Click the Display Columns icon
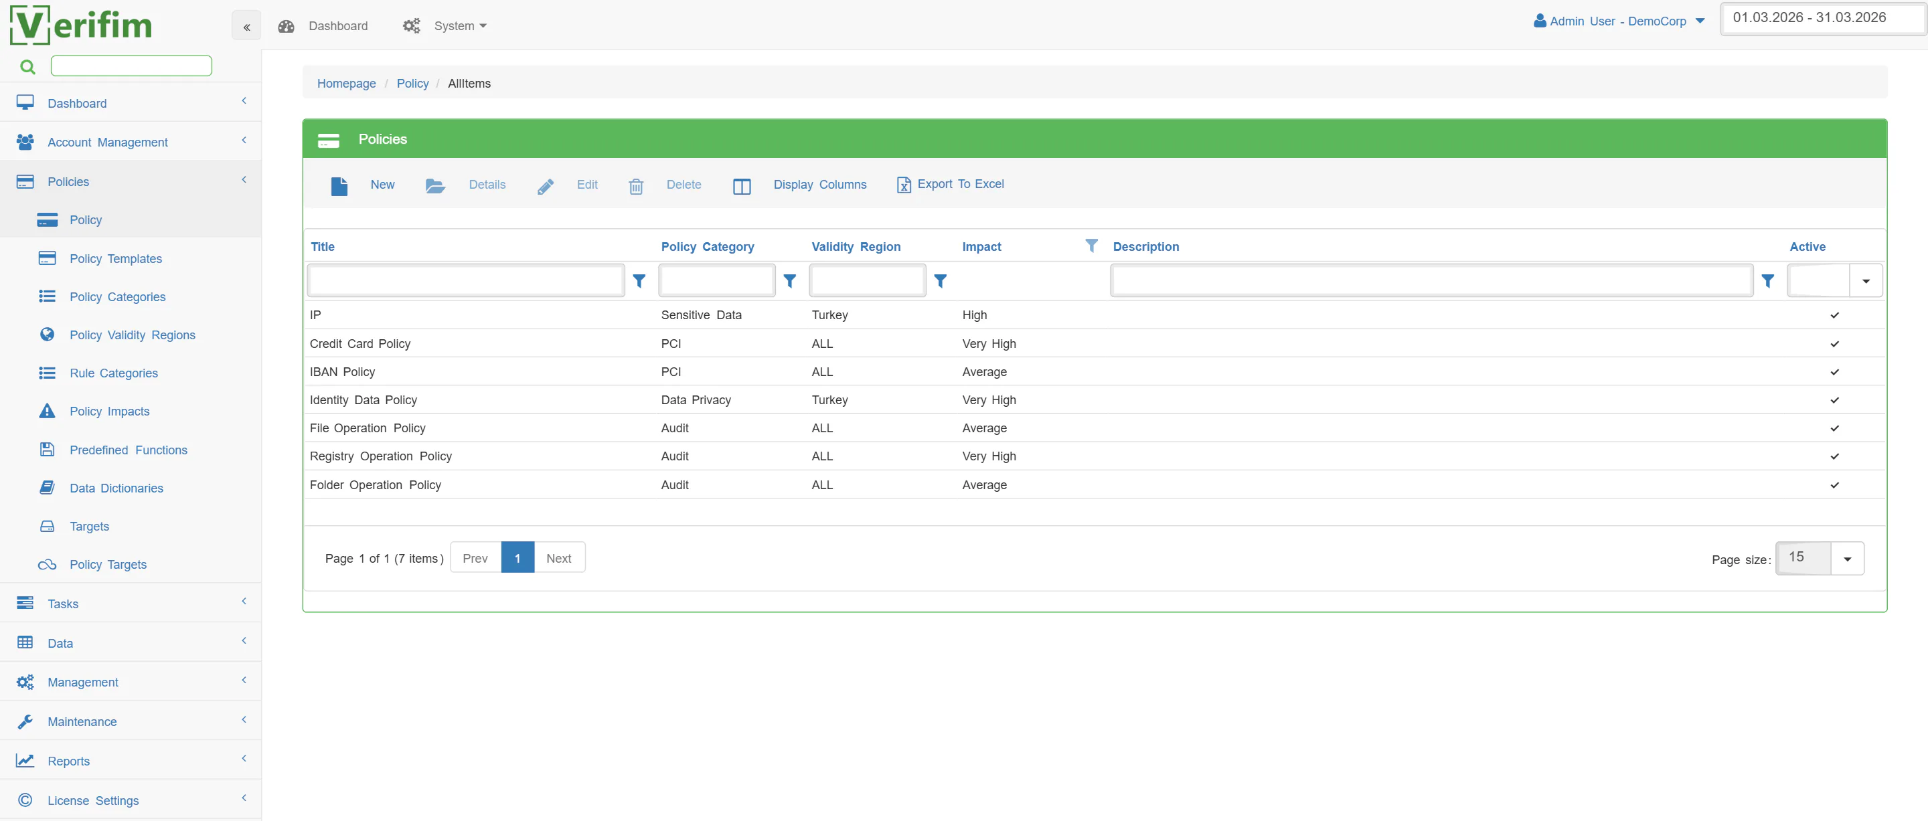Image resolution: width=1928 pixels, height=821 pixels. 742,187
